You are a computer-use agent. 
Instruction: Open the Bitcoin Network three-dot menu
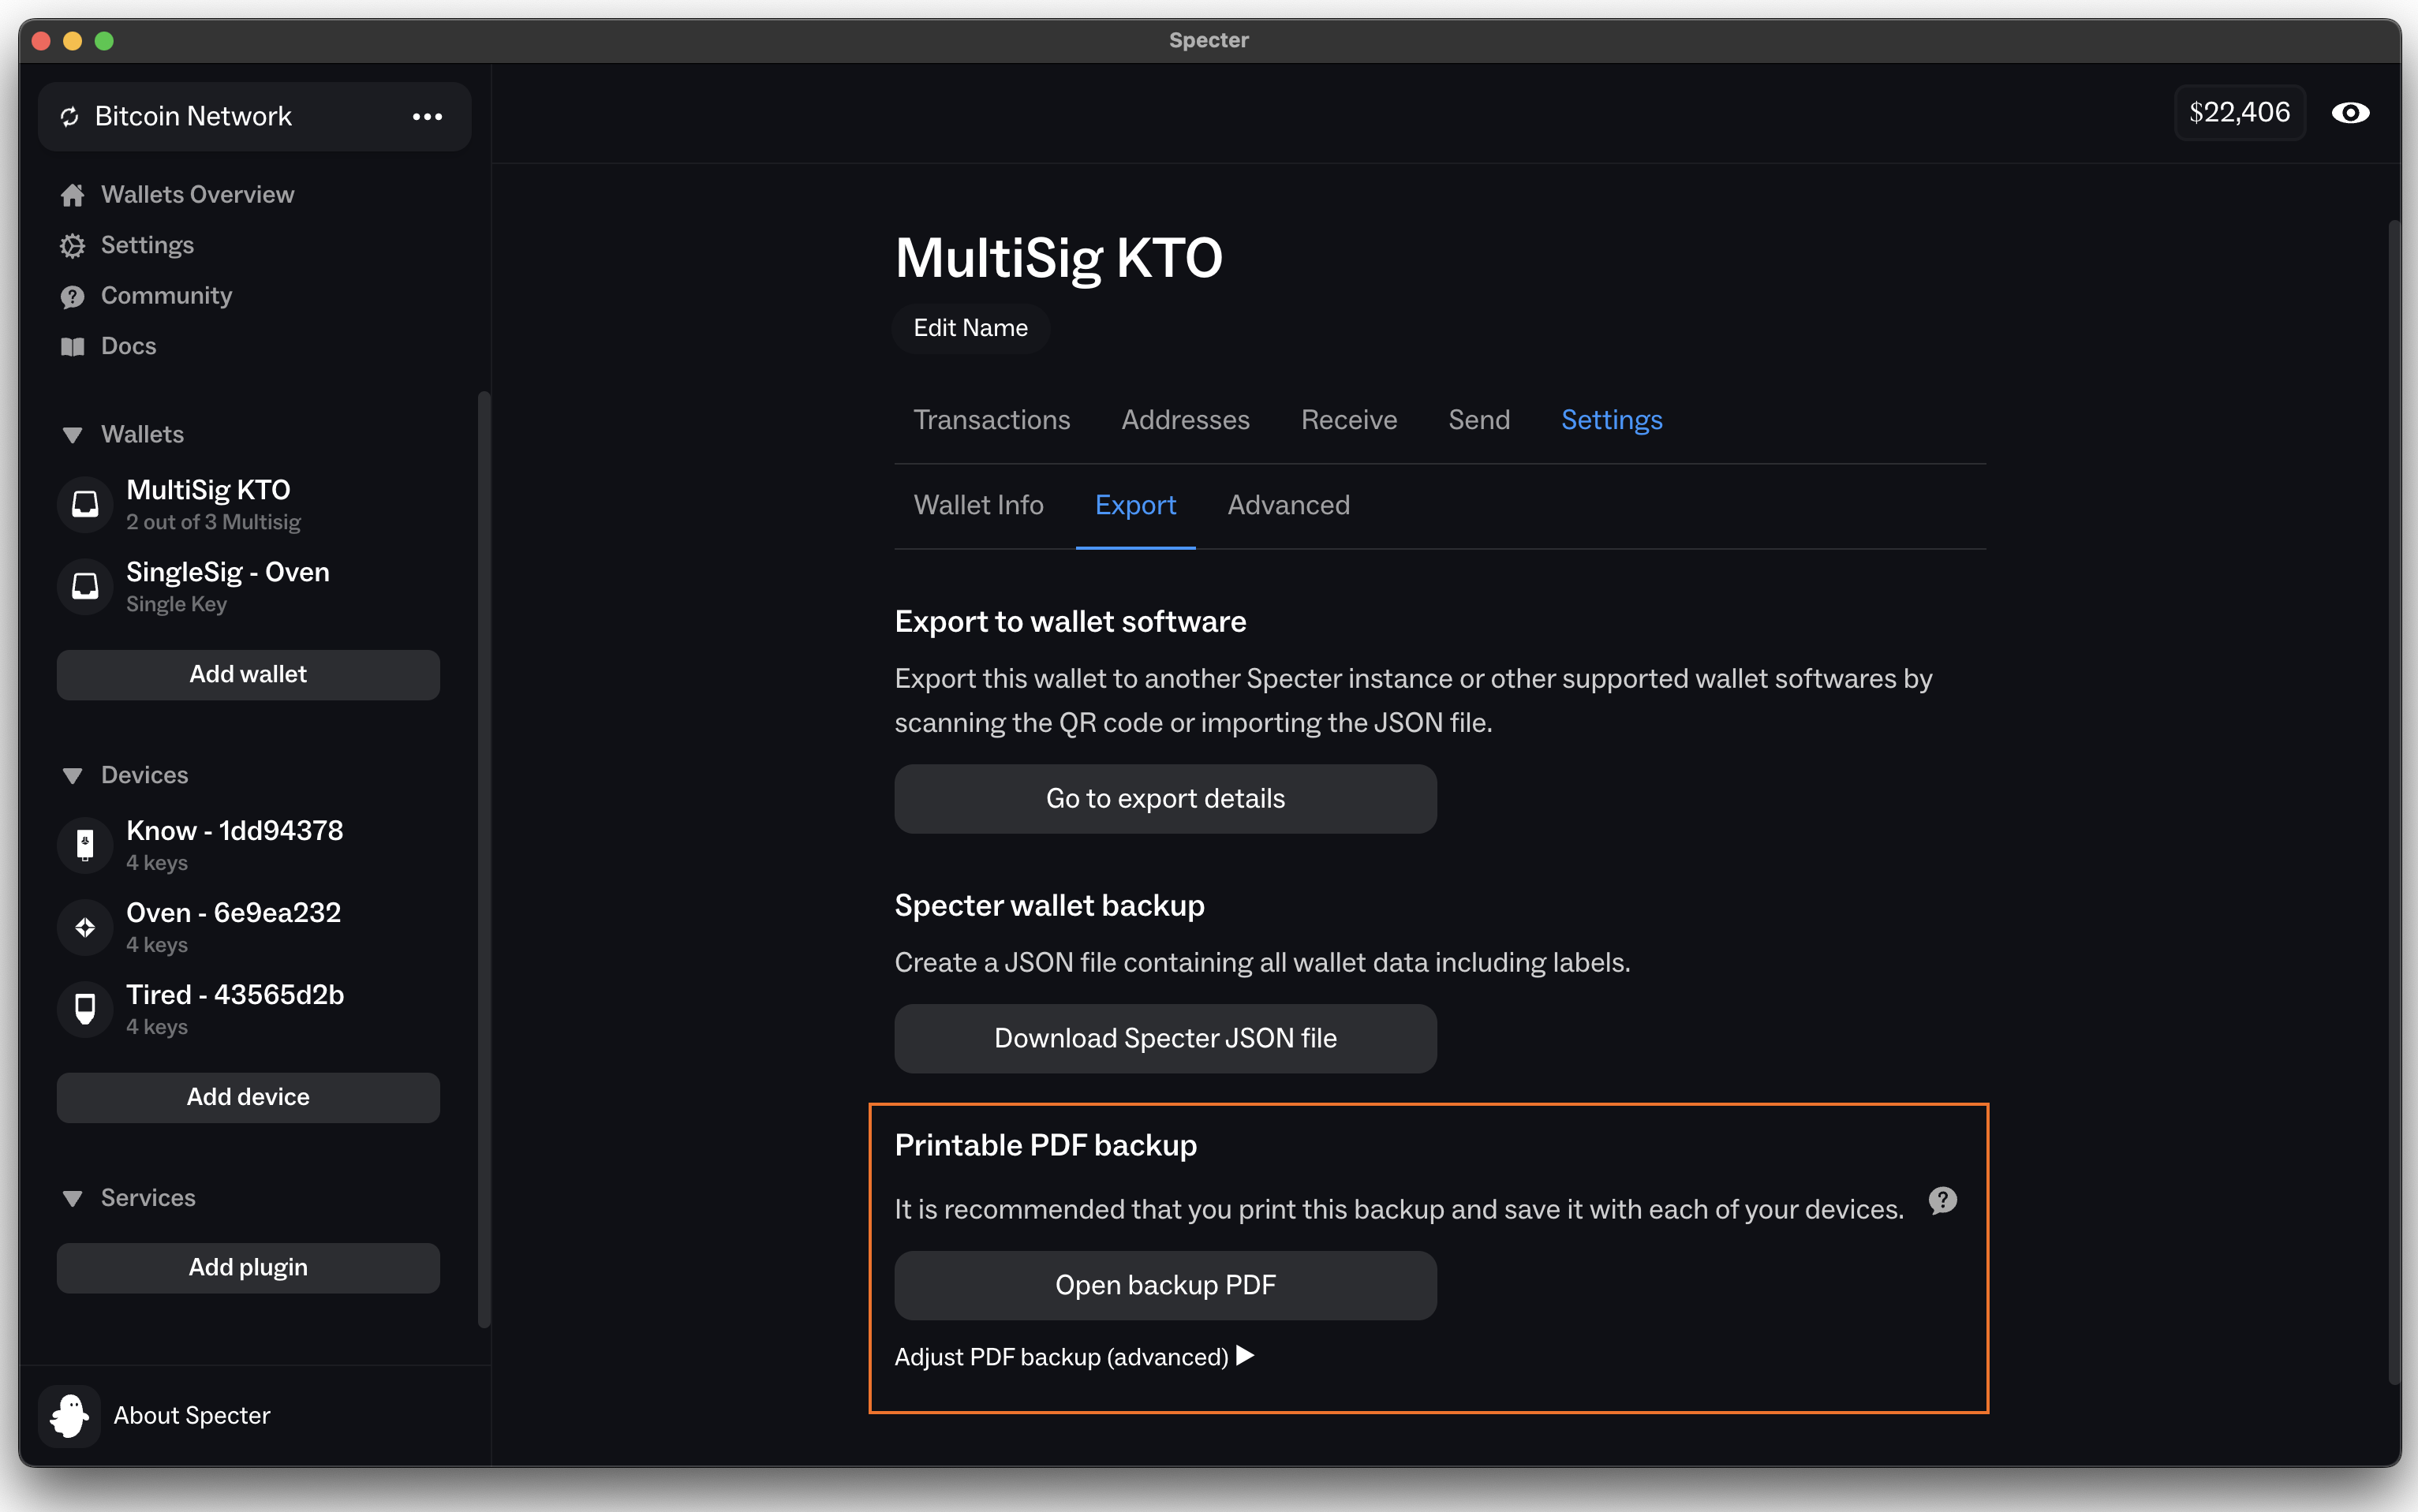point(427,117)
